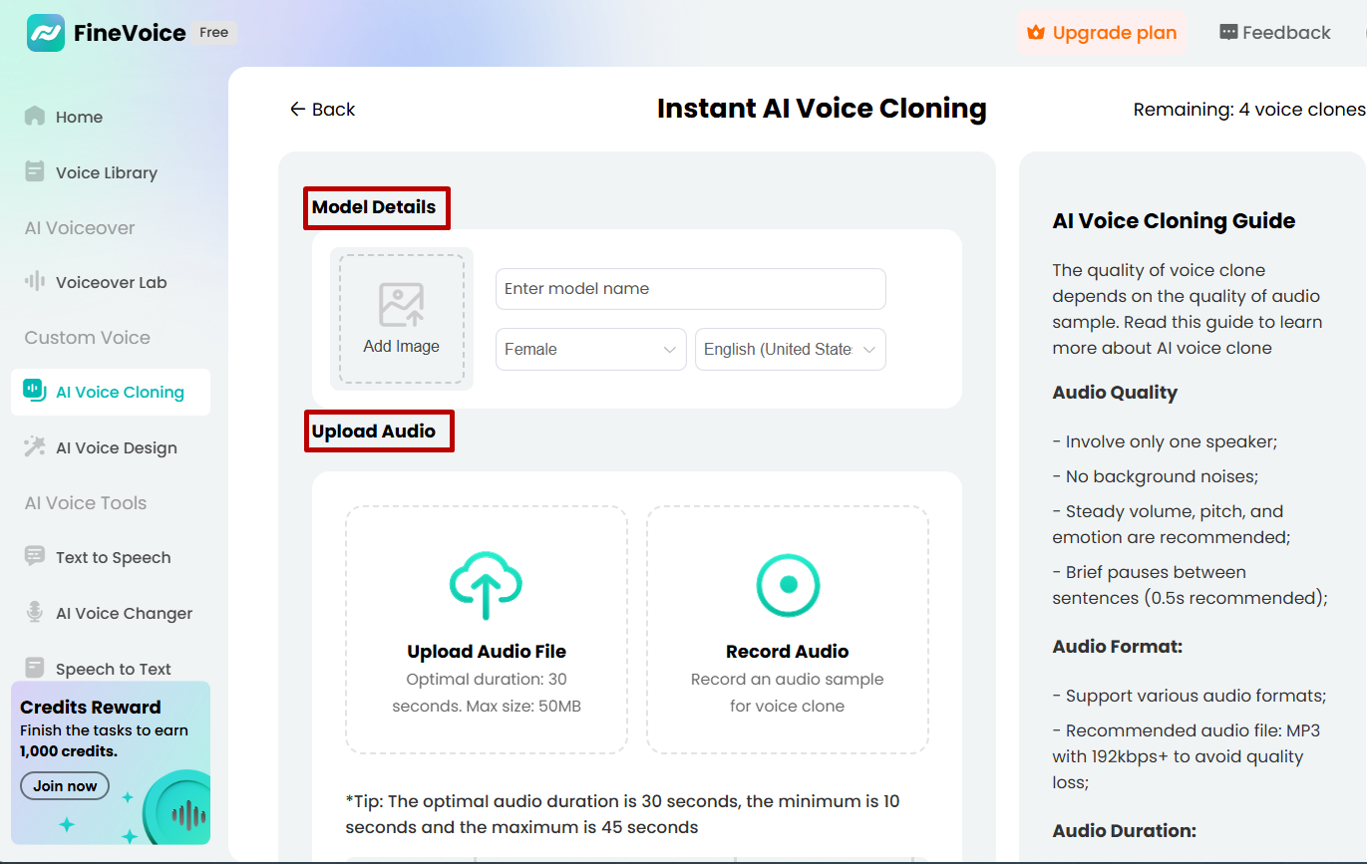The image size is (1367, 864).
Task: Click the Upgrade plan button
Action: point(1102,33)
